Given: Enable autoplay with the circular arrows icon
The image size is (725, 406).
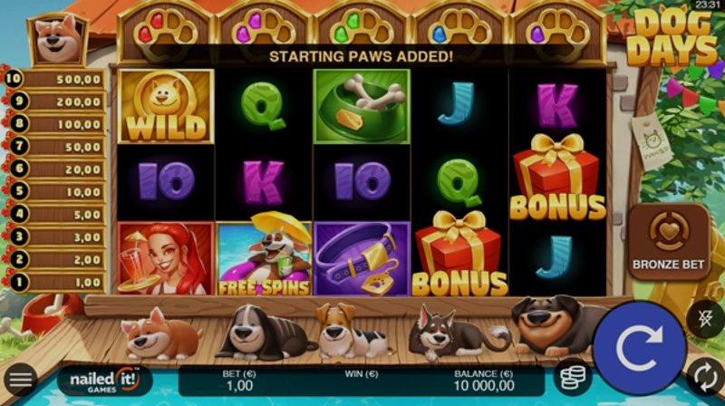Looking at the screenshot, I should pyautogui.click(x=706, y=378).
